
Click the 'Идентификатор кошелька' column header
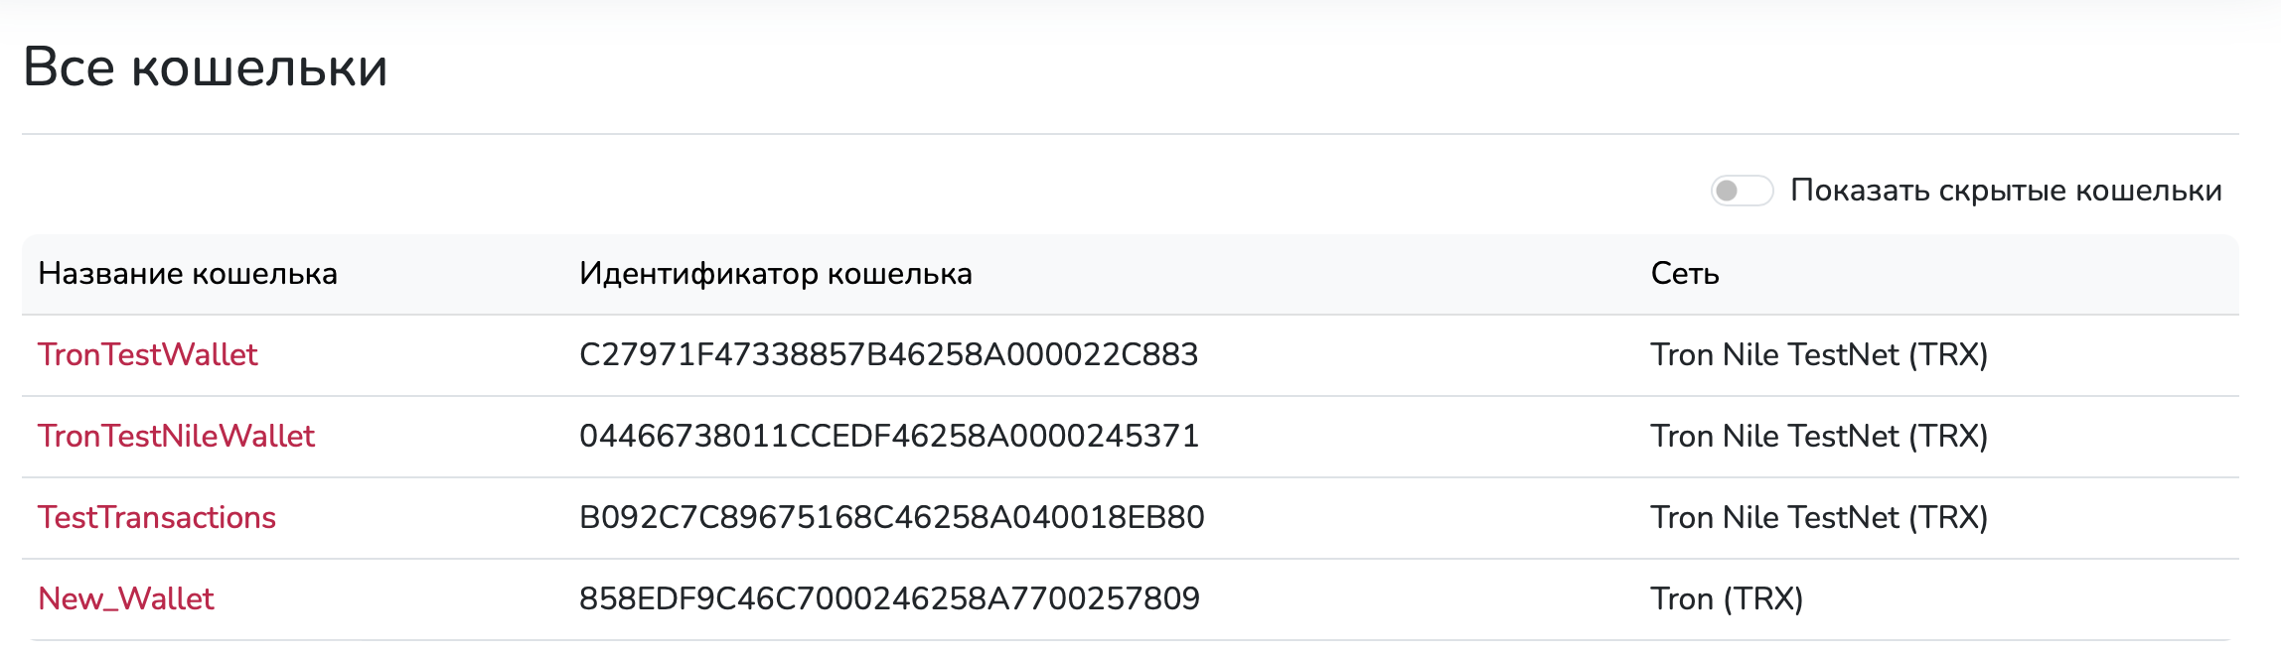click(x=775, y=274)
